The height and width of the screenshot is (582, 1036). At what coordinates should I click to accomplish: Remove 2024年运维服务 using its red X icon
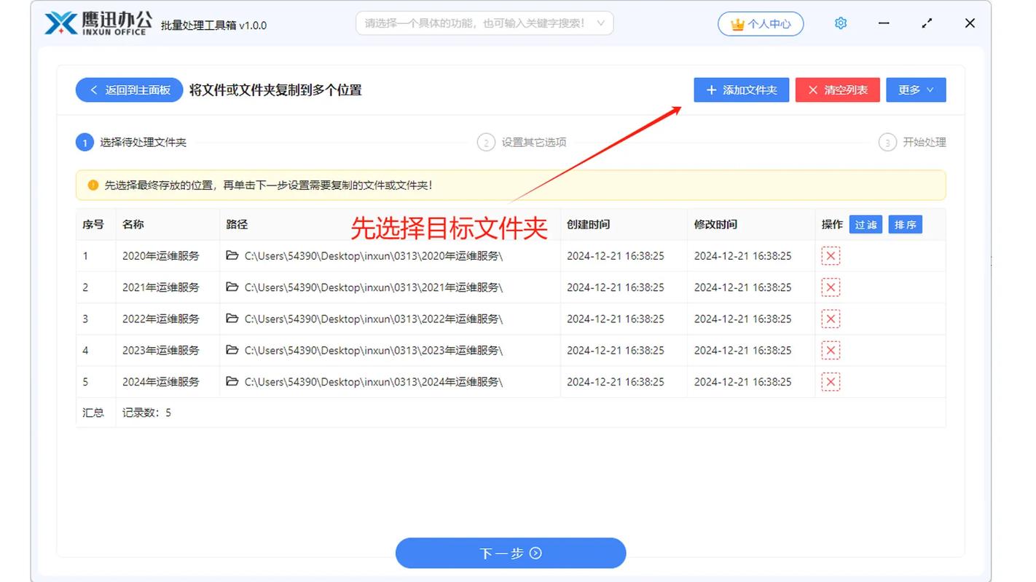(x=831, y=381)
